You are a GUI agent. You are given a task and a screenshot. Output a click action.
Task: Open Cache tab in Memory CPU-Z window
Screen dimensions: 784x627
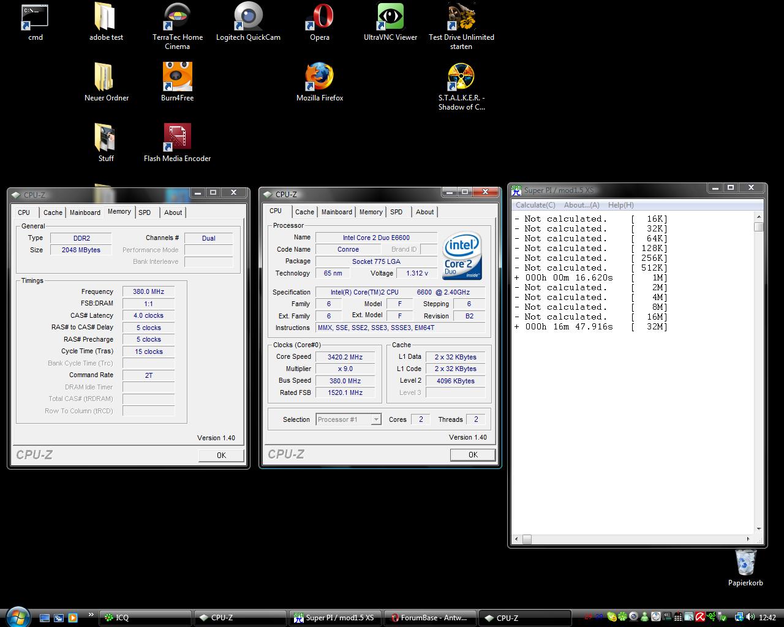point(53,212)
